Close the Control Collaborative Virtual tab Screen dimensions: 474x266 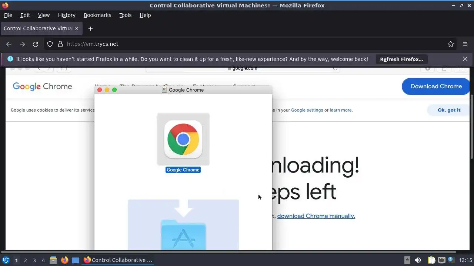point(77,28)
